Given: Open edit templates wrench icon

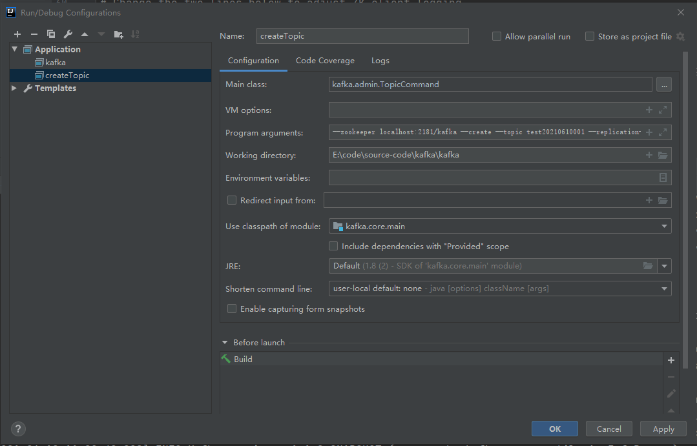Looking at the screenshot, I should (x=68, y=34).
